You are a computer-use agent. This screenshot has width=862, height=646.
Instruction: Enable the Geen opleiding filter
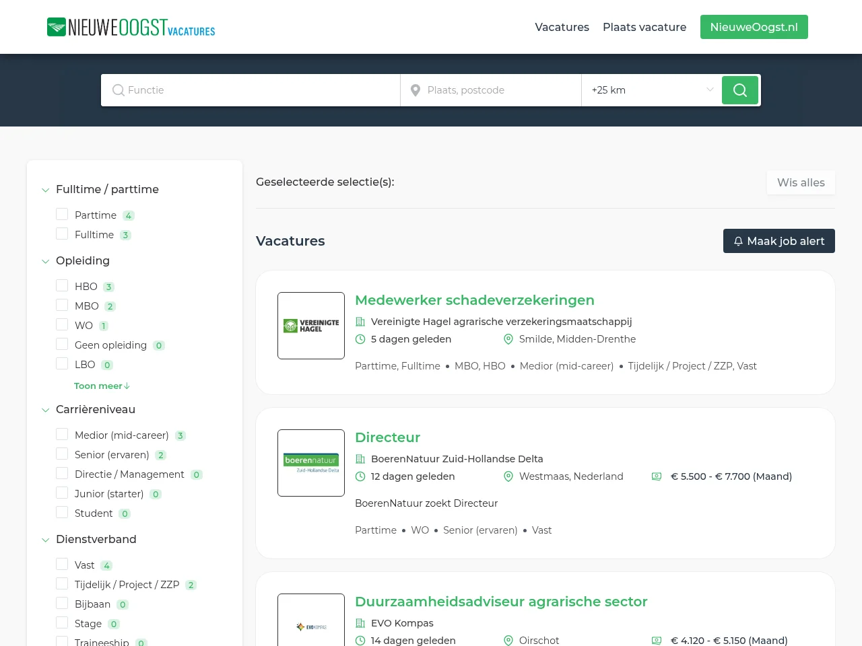coord(62,344)
